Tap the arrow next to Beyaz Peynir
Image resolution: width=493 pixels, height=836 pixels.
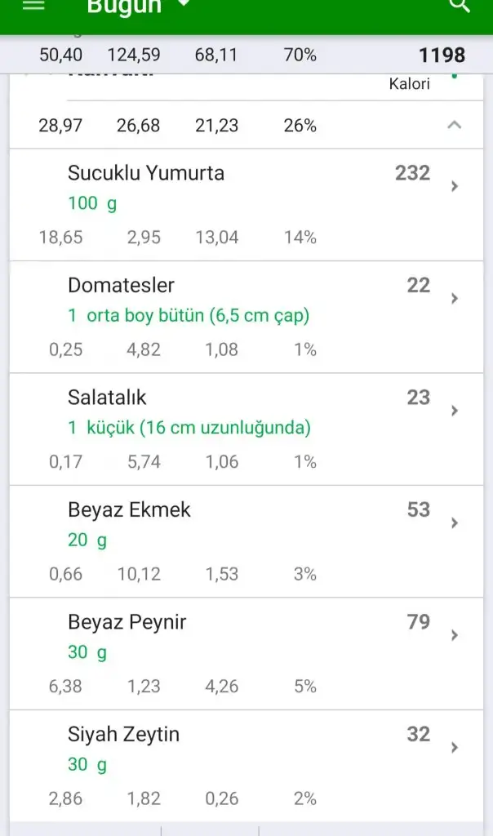click(x=455, y=635)
